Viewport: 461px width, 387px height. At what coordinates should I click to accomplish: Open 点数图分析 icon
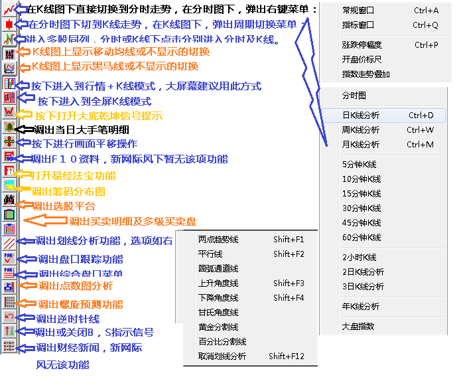tap(9, 287)
